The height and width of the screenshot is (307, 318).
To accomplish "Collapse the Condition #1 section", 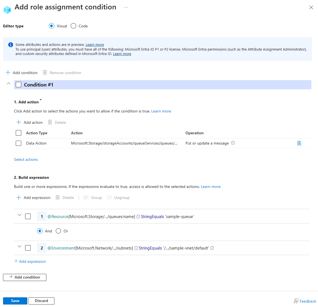I will [9, 83].
